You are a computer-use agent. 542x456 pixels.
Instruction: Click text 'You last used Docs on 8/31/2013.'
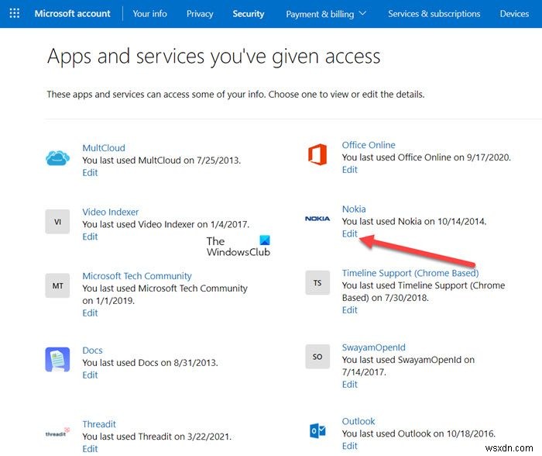point(150,362)
